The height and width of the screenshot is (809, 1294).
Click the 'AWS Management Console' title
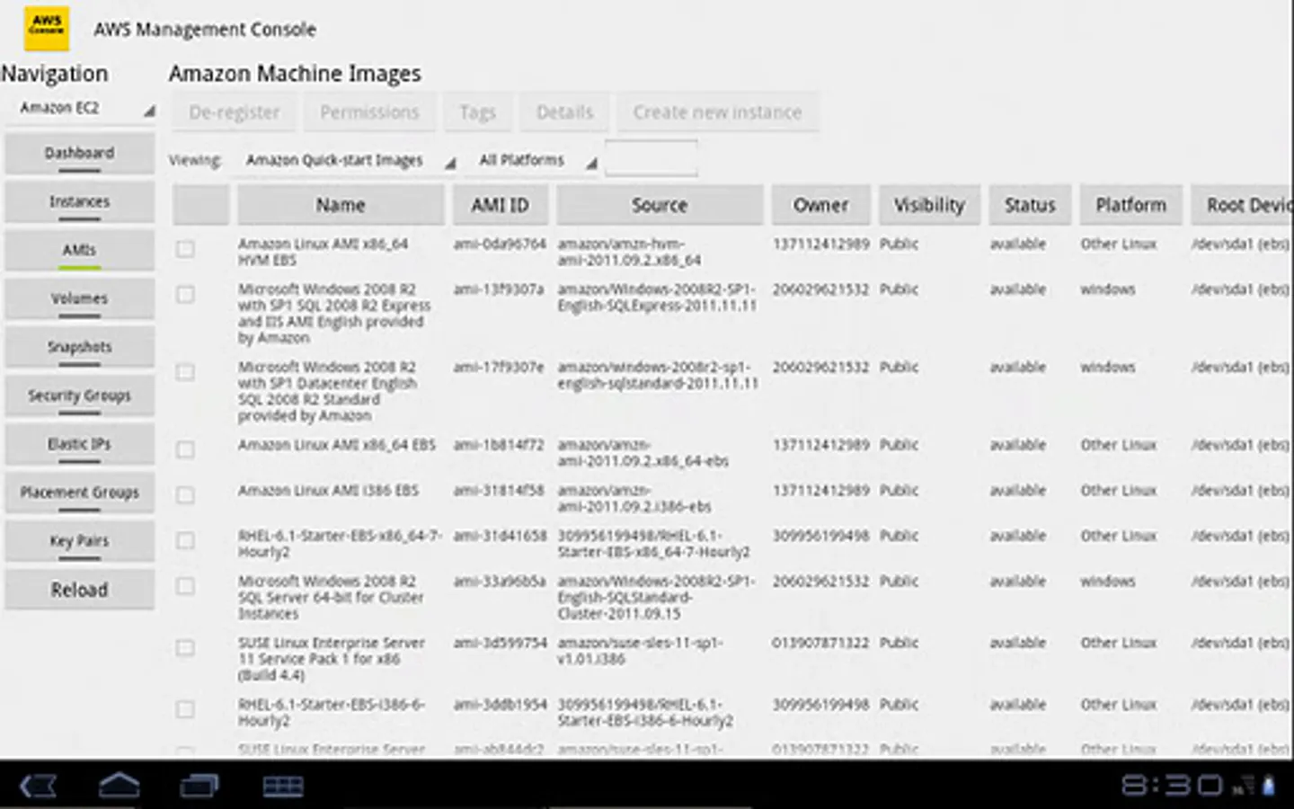(x=205, y=29)
